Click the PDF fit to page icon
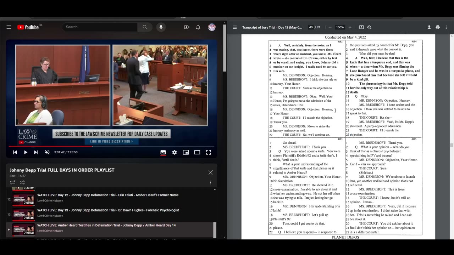The width and height of the screenshot is (454, 255). [361, 27]
